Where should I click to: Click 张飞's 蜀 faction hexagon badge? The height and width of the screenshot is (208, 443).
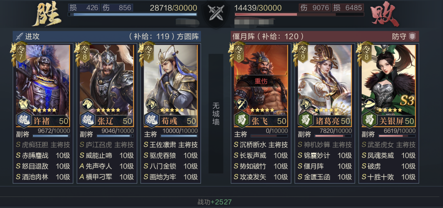(x=242, y=121)
